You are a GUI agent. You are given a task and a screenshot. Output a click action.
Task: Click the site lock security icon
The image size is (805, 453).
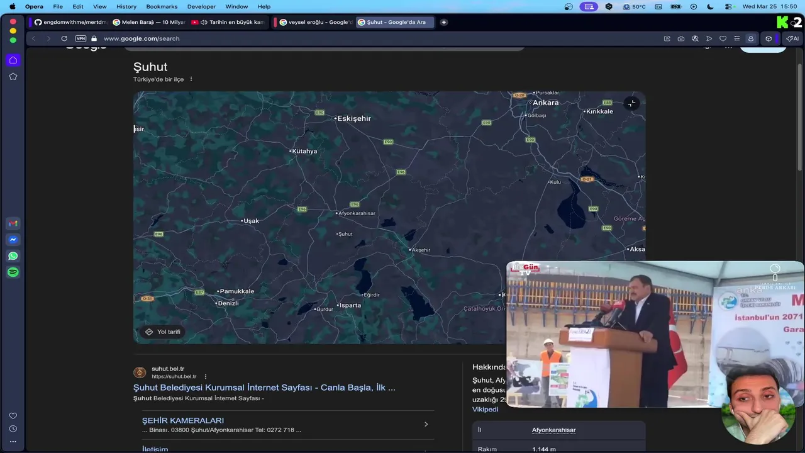point(94,38)
